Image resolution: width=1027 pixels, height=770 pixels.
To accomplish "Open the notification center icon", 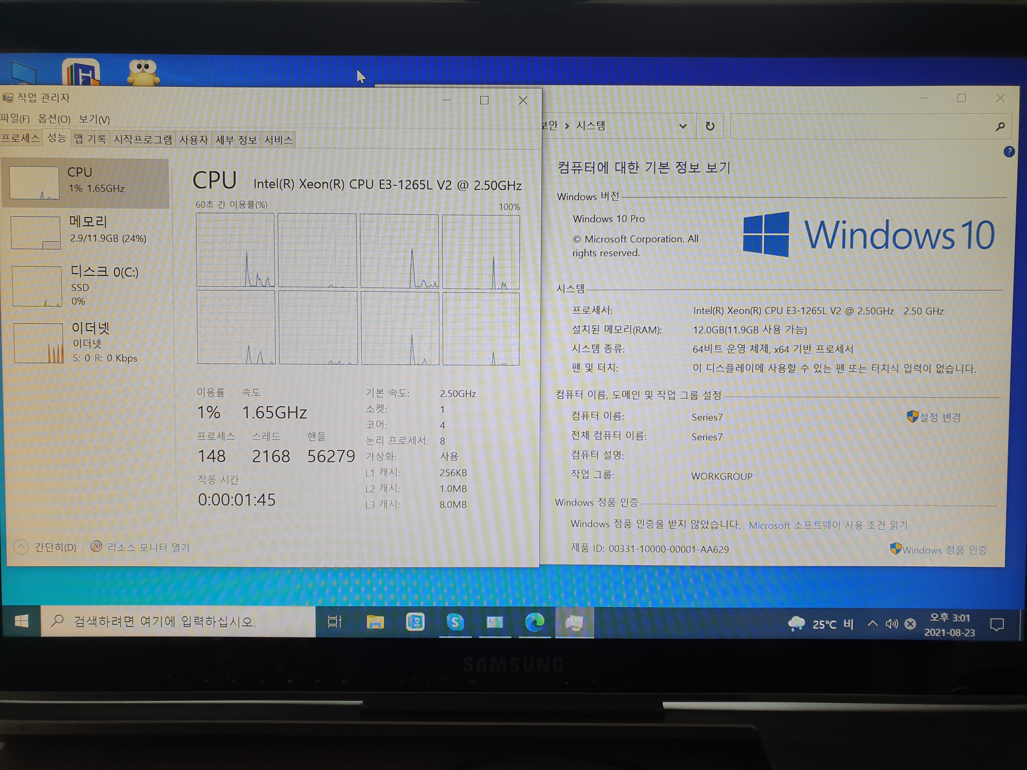I will 997,625.
